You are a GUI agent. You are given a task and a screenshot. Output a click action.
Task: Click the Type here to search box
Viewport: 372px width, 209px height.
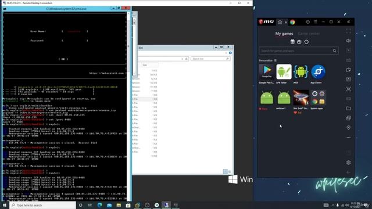(x=42, y=205)
